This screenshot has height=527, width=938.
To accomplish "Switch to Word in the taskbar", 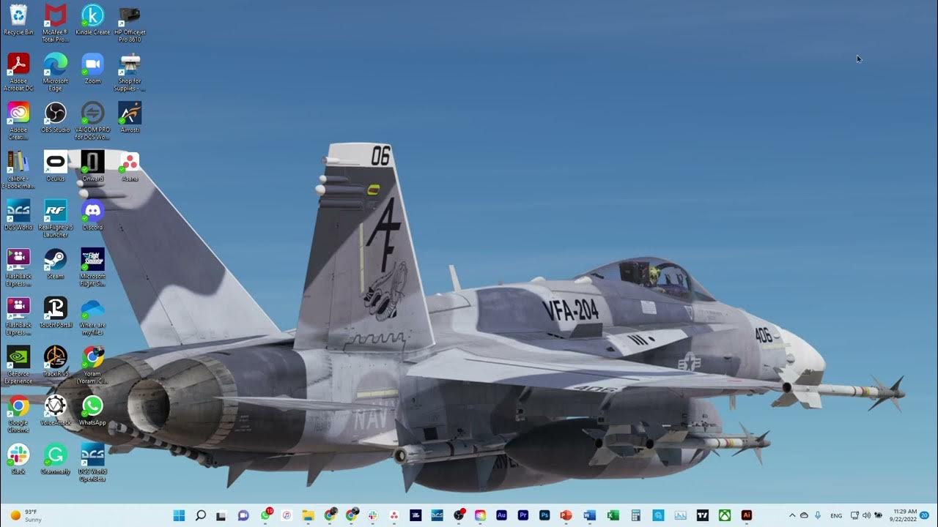I will click(589, 515).
